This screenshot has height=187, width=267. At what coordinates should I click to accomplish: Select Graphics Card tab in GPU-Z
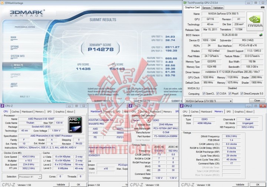(192, 7)
